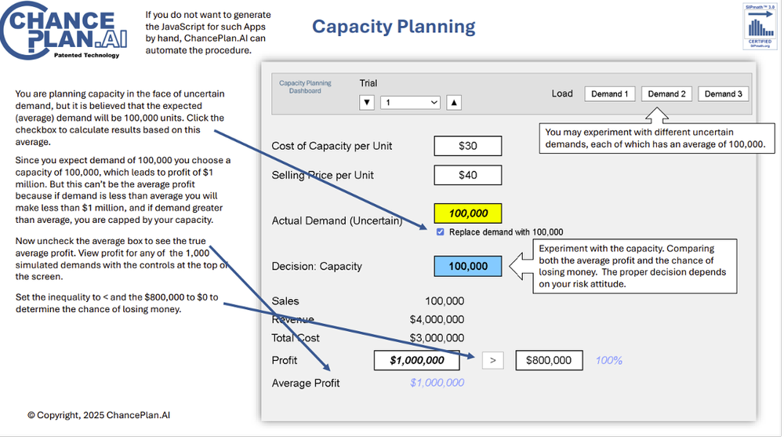Click the Average Profit $1,000,000 value
Image resolution: width=784 pixels, height=437 pixels.
[x=437, y=383]
